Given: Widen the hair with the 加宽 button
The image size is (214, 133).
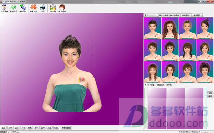Looking at the screenshot, I should pos(30,128).
